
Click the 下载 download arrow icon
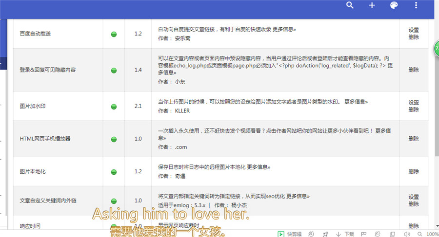point(339,234)
